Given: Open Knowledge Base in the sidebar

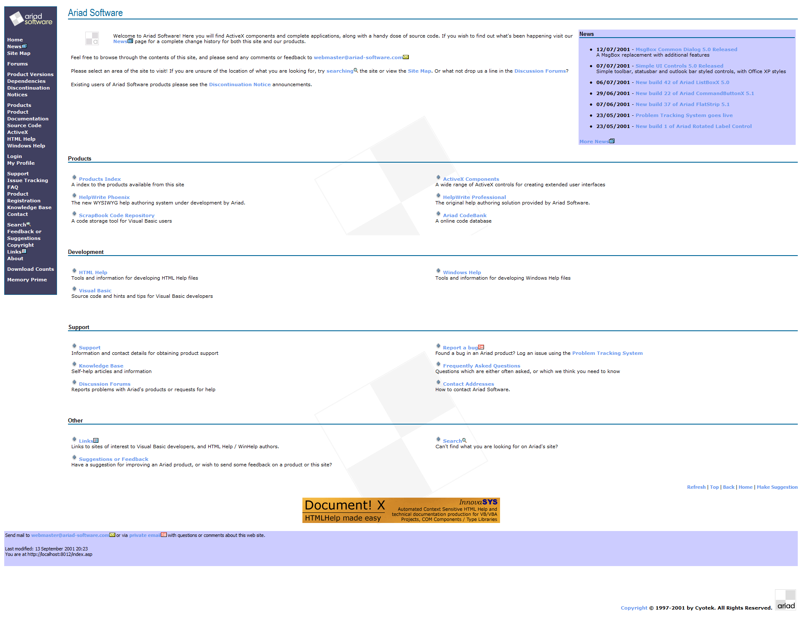Looking at the screenshot, I should point(29,207).
